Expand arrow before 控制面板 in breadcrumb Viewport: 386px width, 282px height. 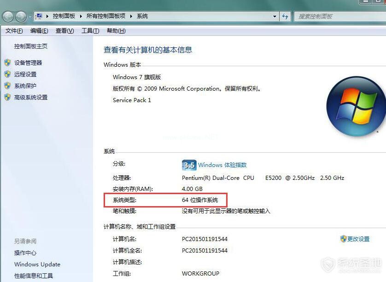[x=47, y=16]
